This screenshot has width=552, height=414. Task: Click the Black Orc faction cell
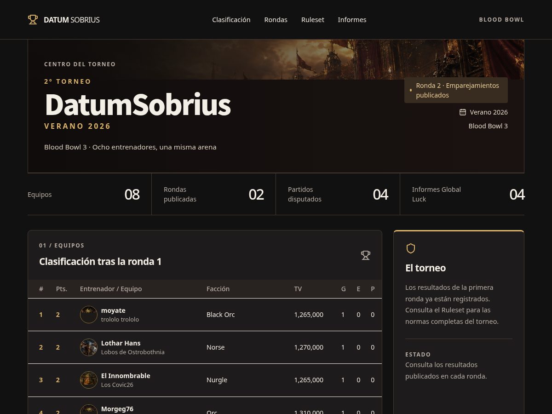221,315
